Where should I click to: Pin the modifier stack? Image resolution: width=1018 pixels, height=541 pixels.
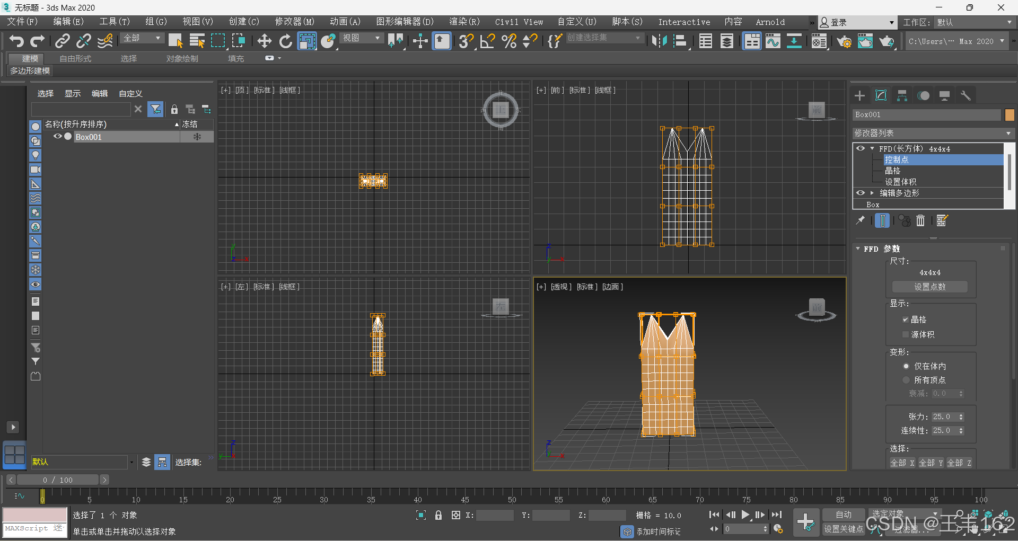pyautogui.click(x=860, y=220)
